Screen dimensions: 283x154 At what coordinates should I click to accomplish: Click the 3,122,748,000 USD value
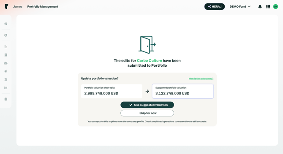pos(172,93)
